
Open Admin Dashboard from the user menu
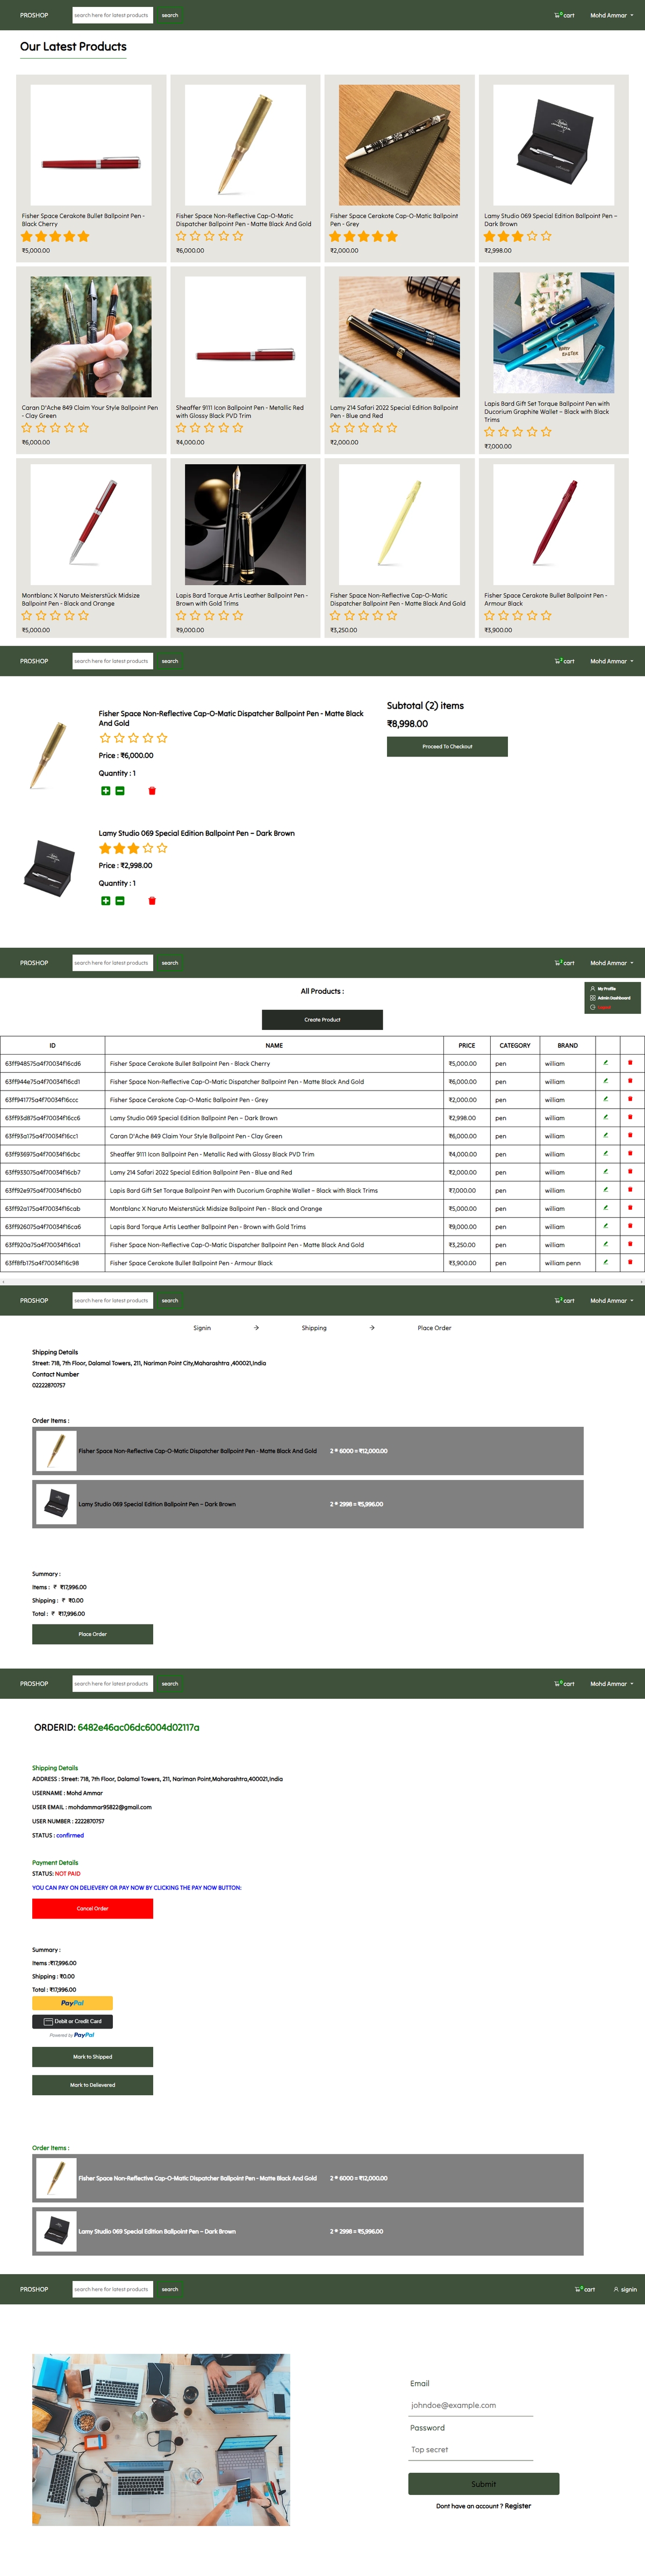610,998
